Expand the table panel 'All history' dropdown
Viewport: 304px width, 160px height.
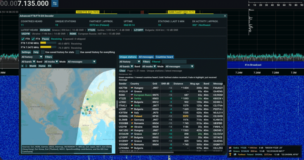pos(130,62)
